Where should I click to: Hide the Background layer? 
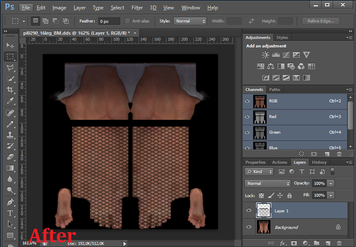coord(249,227)
